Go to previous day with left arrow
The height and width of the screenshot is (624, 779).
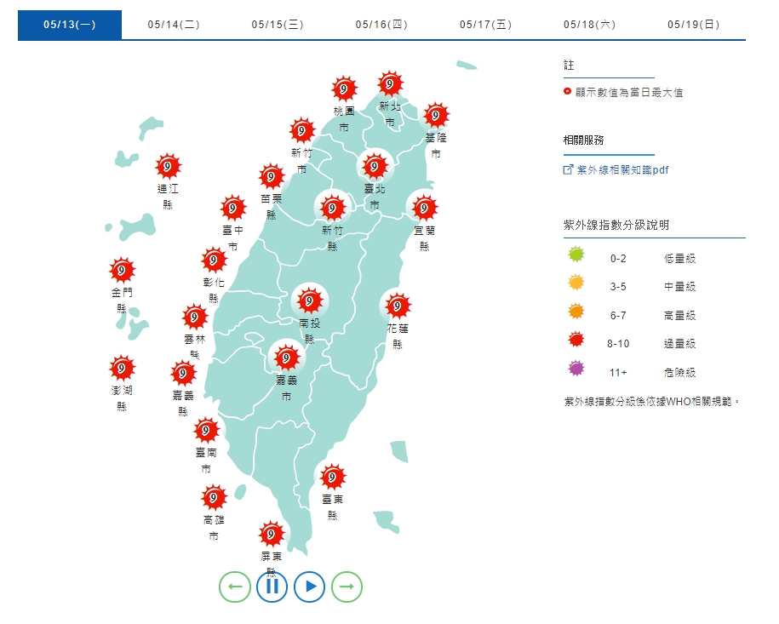click(x=234, y=587)
